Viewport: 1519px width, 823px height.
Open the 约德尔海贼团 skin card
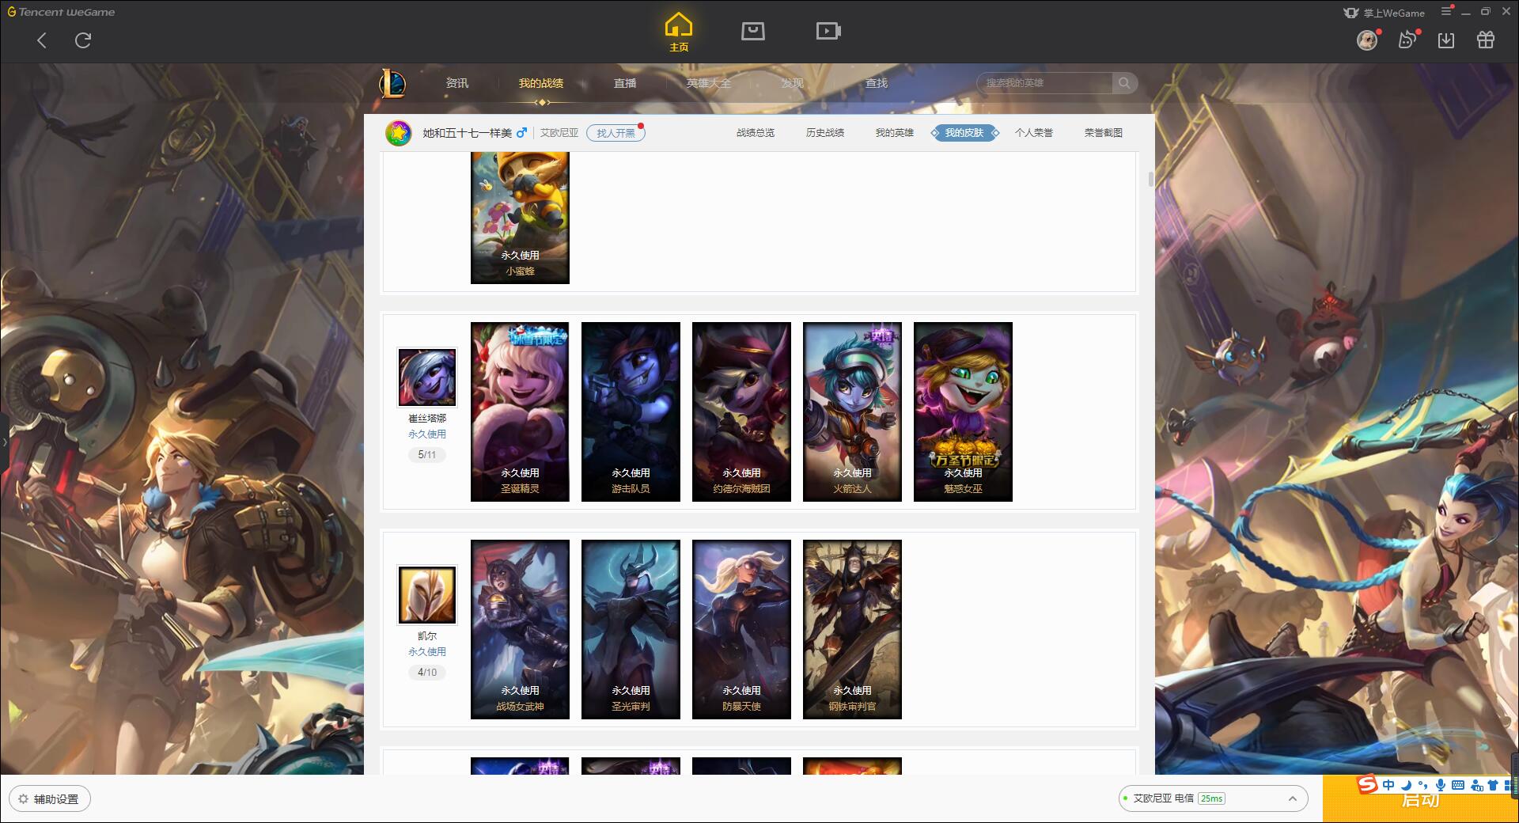pos(741,411)
